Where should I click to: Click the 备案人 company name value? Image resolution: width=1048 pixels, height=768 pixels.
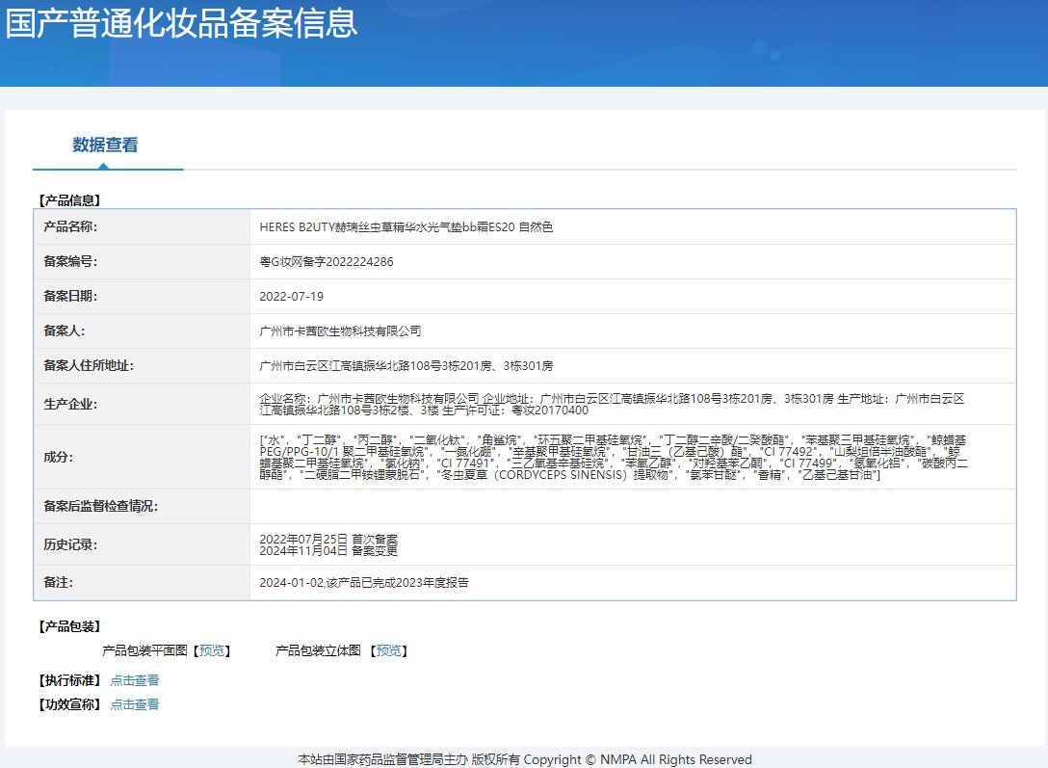pyautogui.click(x=340, y=331)
